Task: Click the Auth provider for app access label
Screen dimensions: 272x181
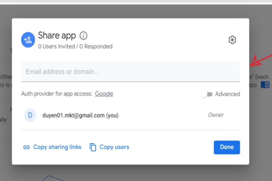Action: pos(56,94)
